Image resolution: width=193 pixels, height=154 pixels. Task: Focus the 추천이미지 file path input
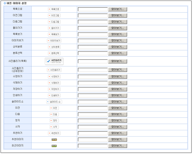(93, 140)
